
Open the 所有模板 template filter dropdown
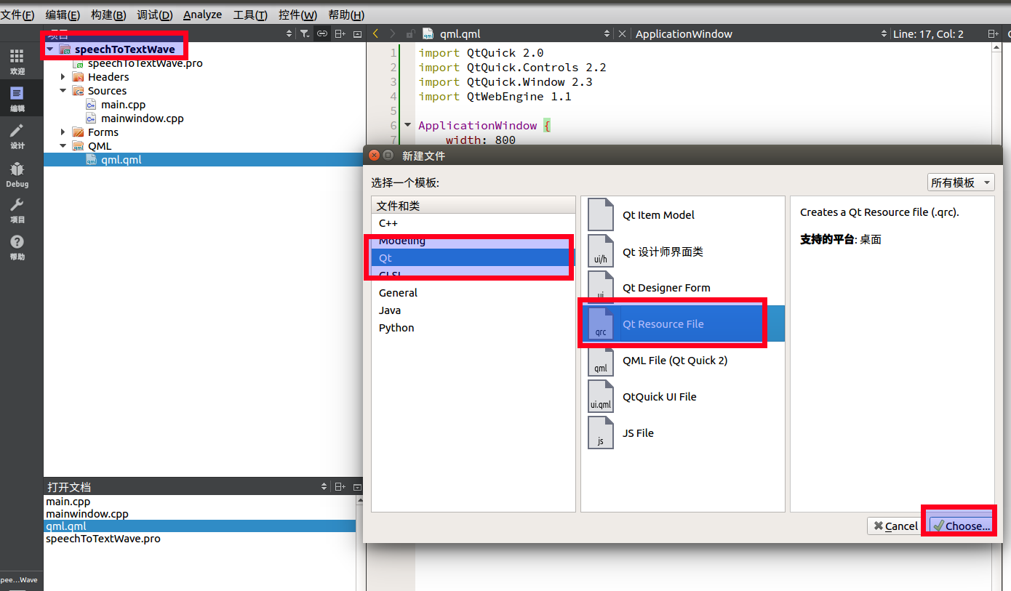(x=960, y=182)
